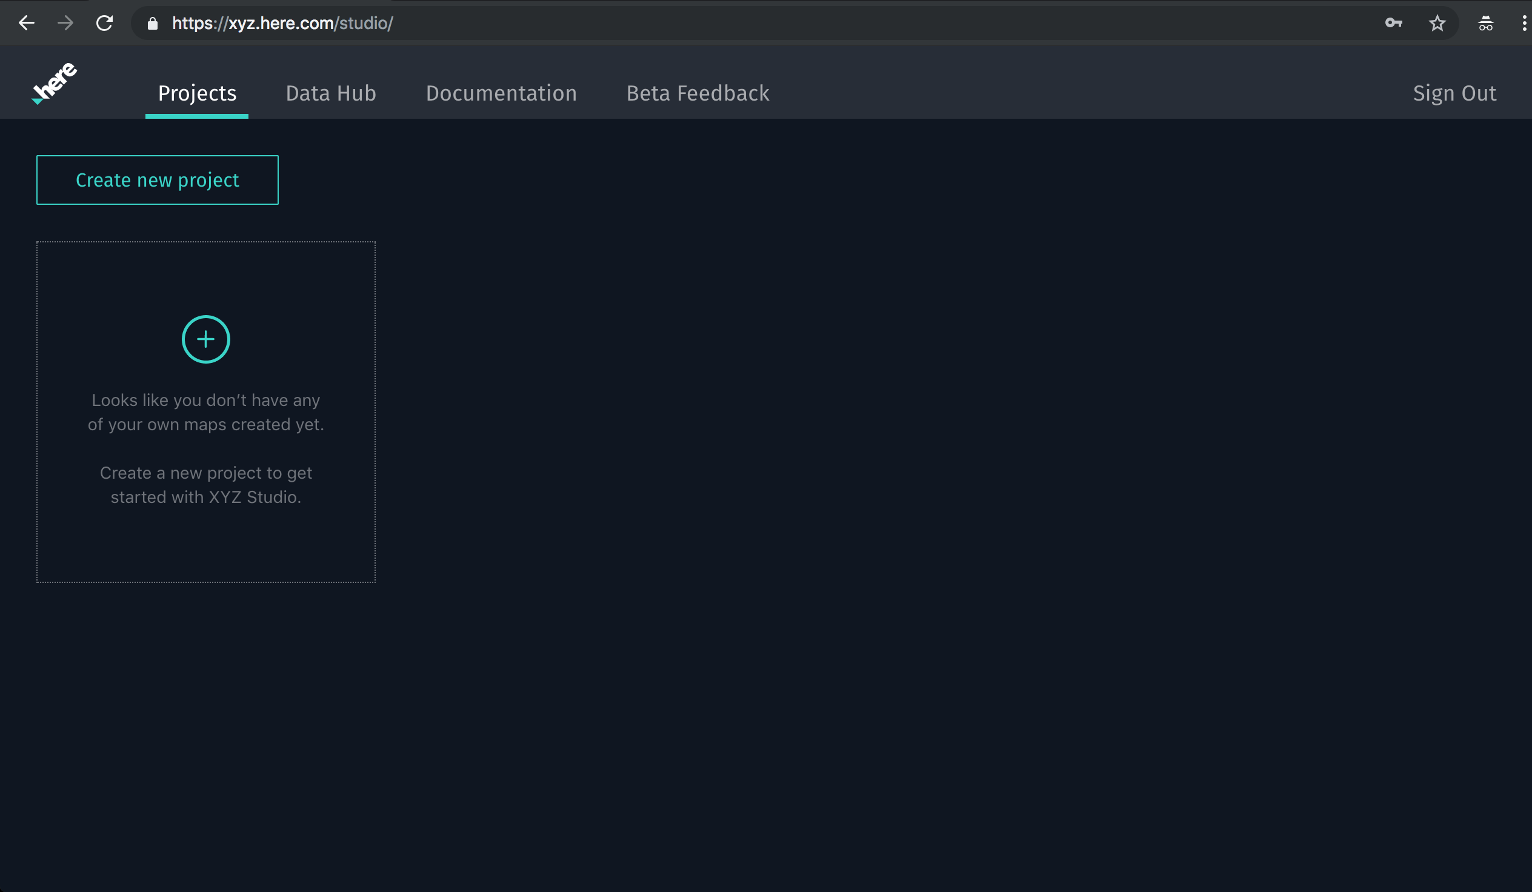Switch to the Data Hub tab
This screenshot has height=892, width=1532.
331,93
